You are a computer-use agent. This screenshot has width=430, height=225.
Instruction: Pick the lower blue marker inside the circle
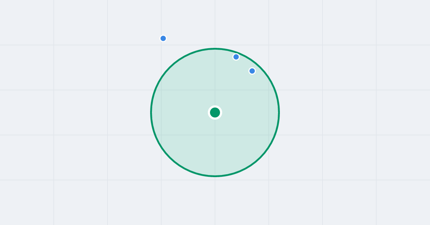point(252,71)
